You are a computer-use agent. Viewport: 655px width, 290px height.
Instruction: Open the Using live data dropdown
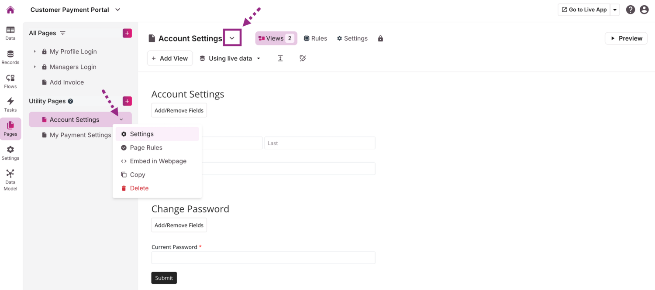(x=230, y=58)
